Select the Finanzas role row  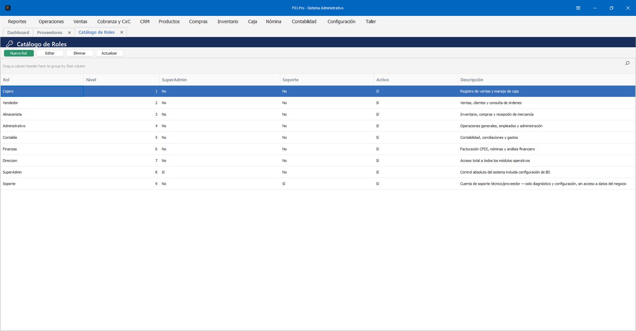(x=318, y=149)
